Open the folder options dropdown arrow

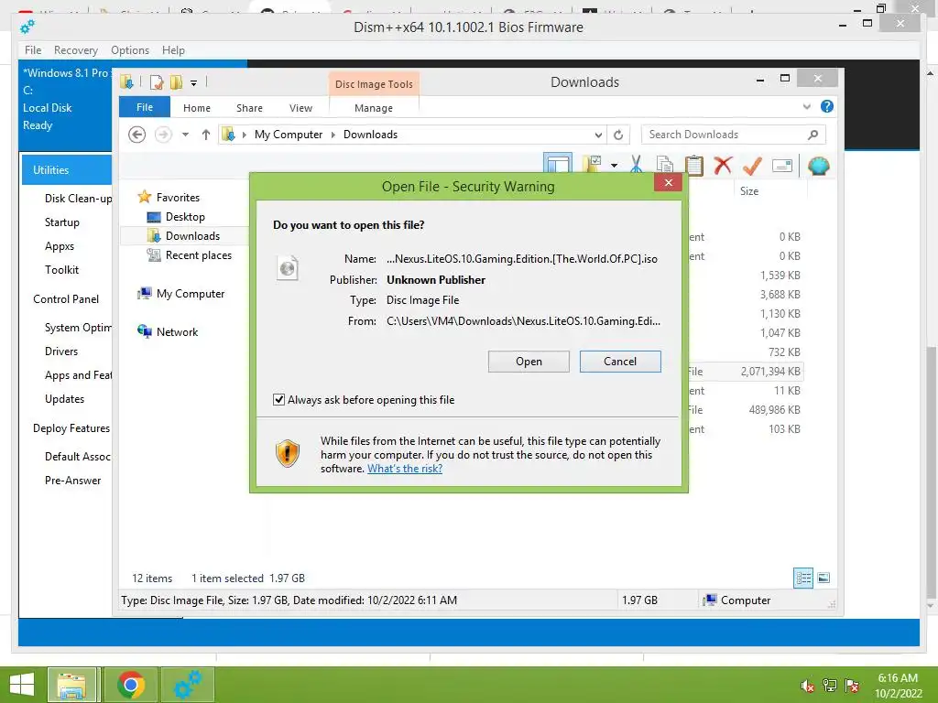(614, 166)
